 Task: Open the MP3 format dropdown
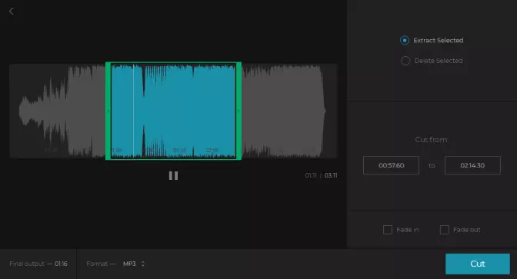coord(134,264)
